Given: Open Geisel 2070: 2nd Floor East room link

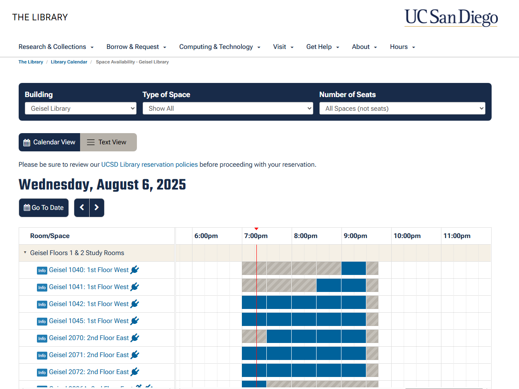Looking at the screenshot, I should click(x=89, y=338).
